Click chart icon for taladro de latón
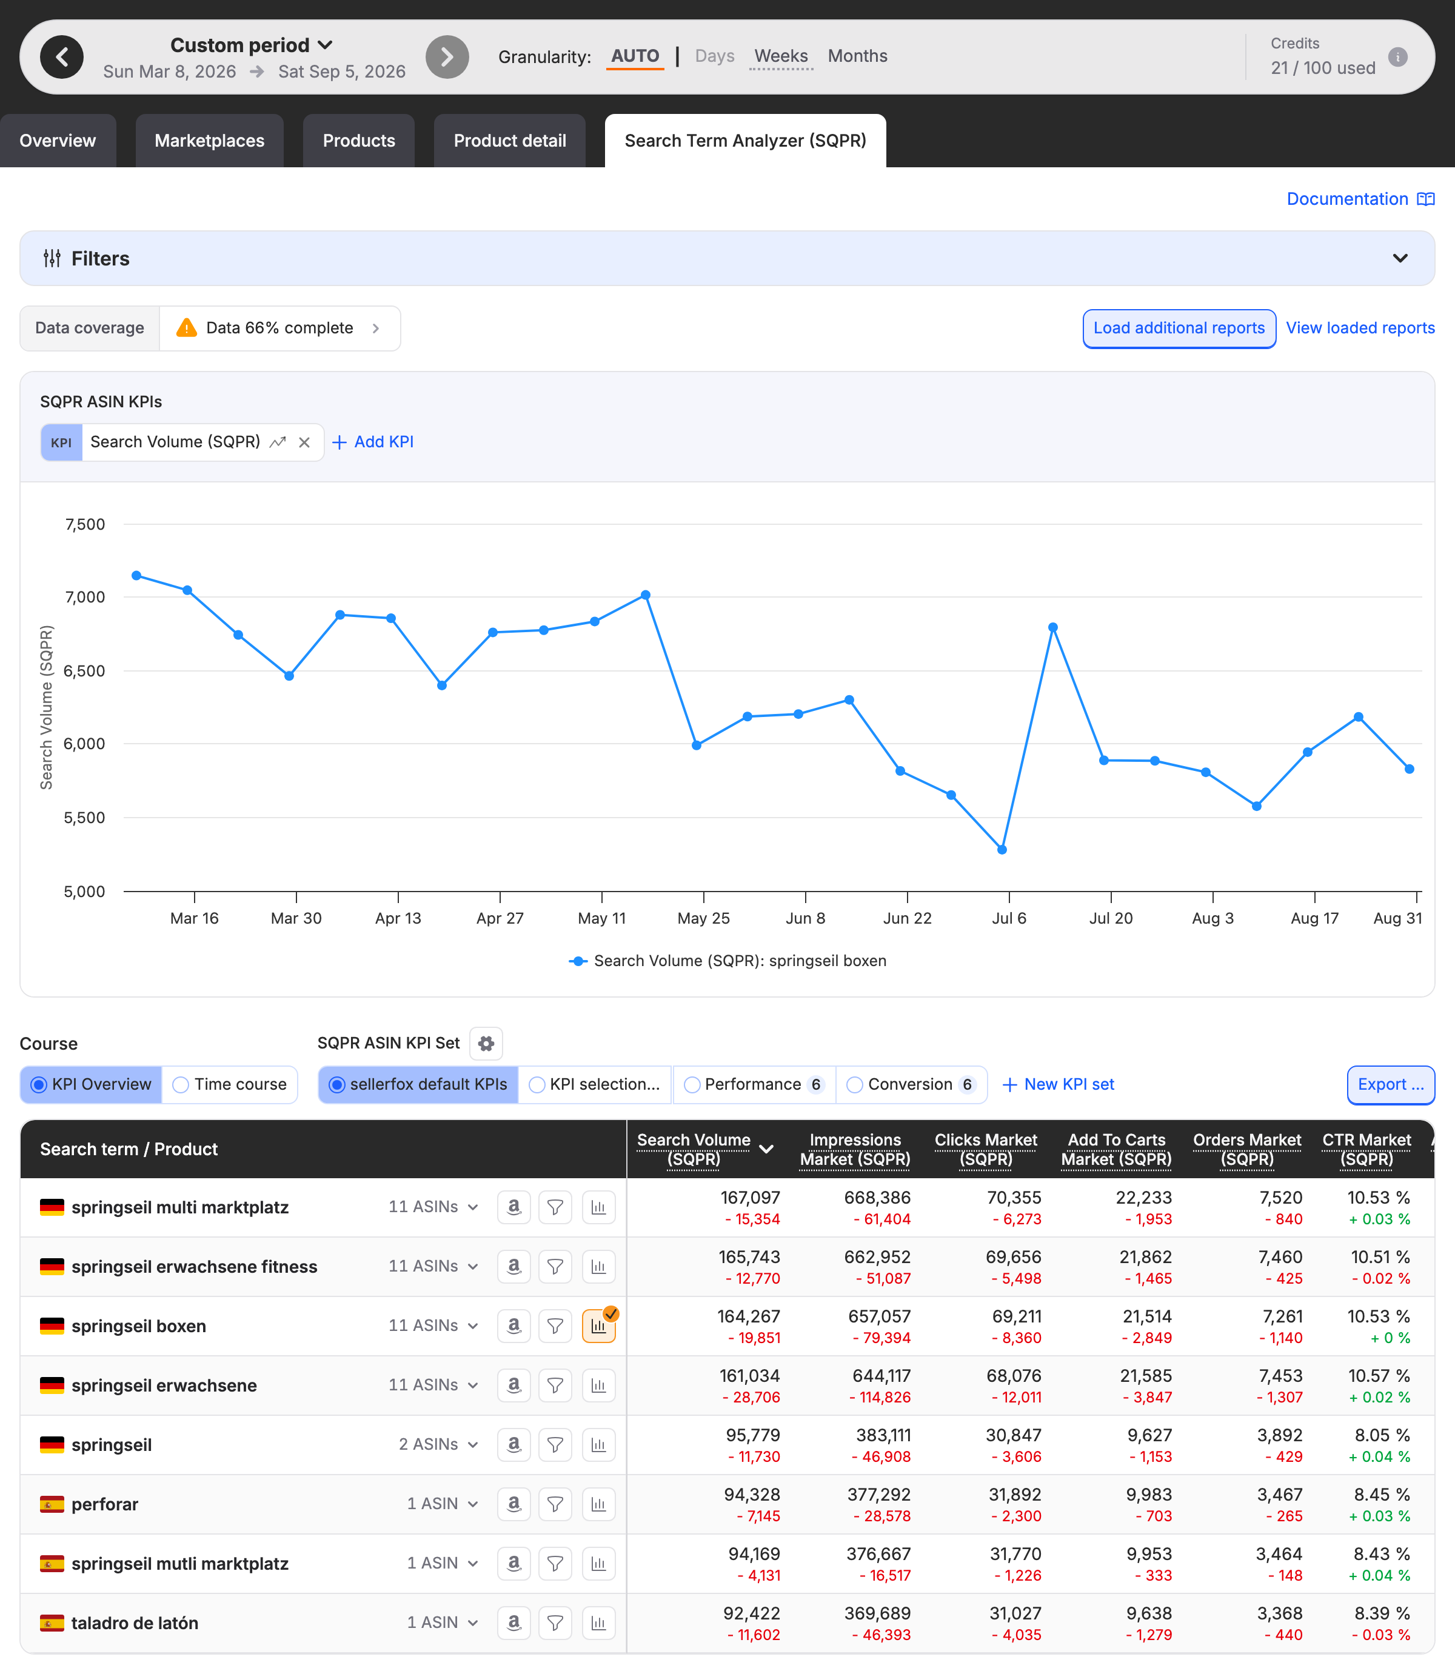 point(599,1622)
